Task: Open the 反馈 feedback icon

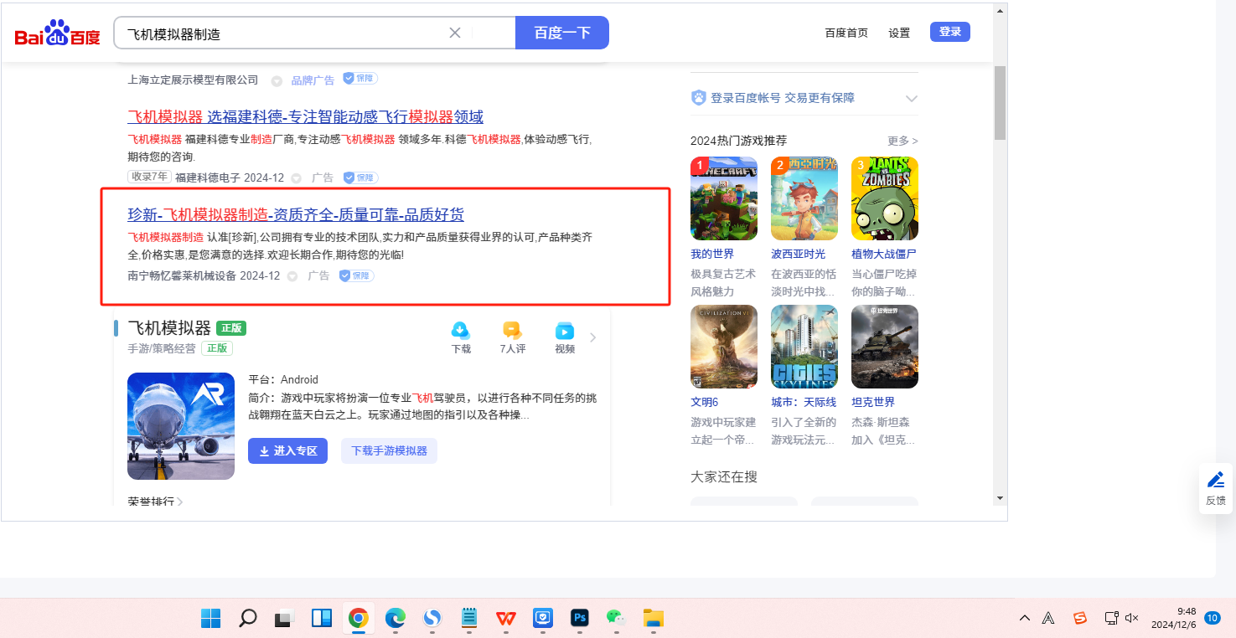Action: pyautogui.click(x=1215, y=487)
